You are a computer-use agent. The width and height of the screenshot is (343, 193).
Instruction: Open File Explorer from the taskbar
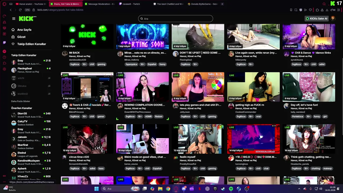point(160,189)
